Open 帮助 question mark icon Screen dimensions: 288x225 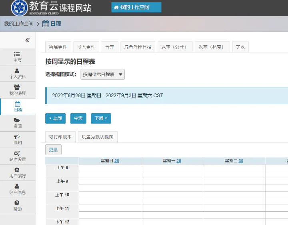pyautogui.click(x=17, y=203)
